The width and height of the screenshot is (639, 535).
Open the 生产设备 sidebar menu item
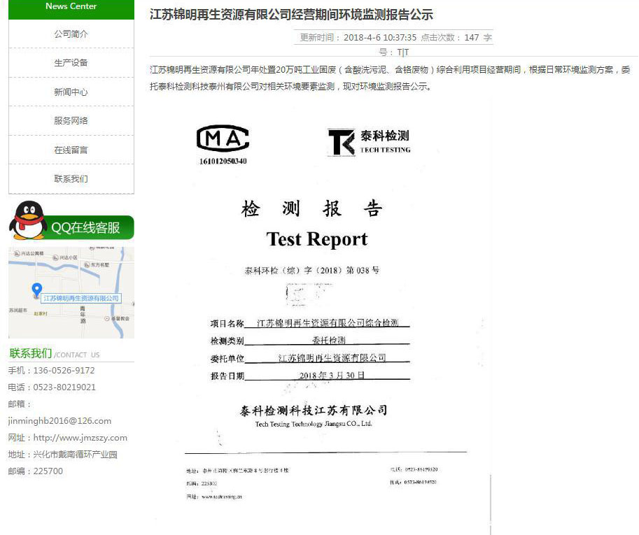71,63
